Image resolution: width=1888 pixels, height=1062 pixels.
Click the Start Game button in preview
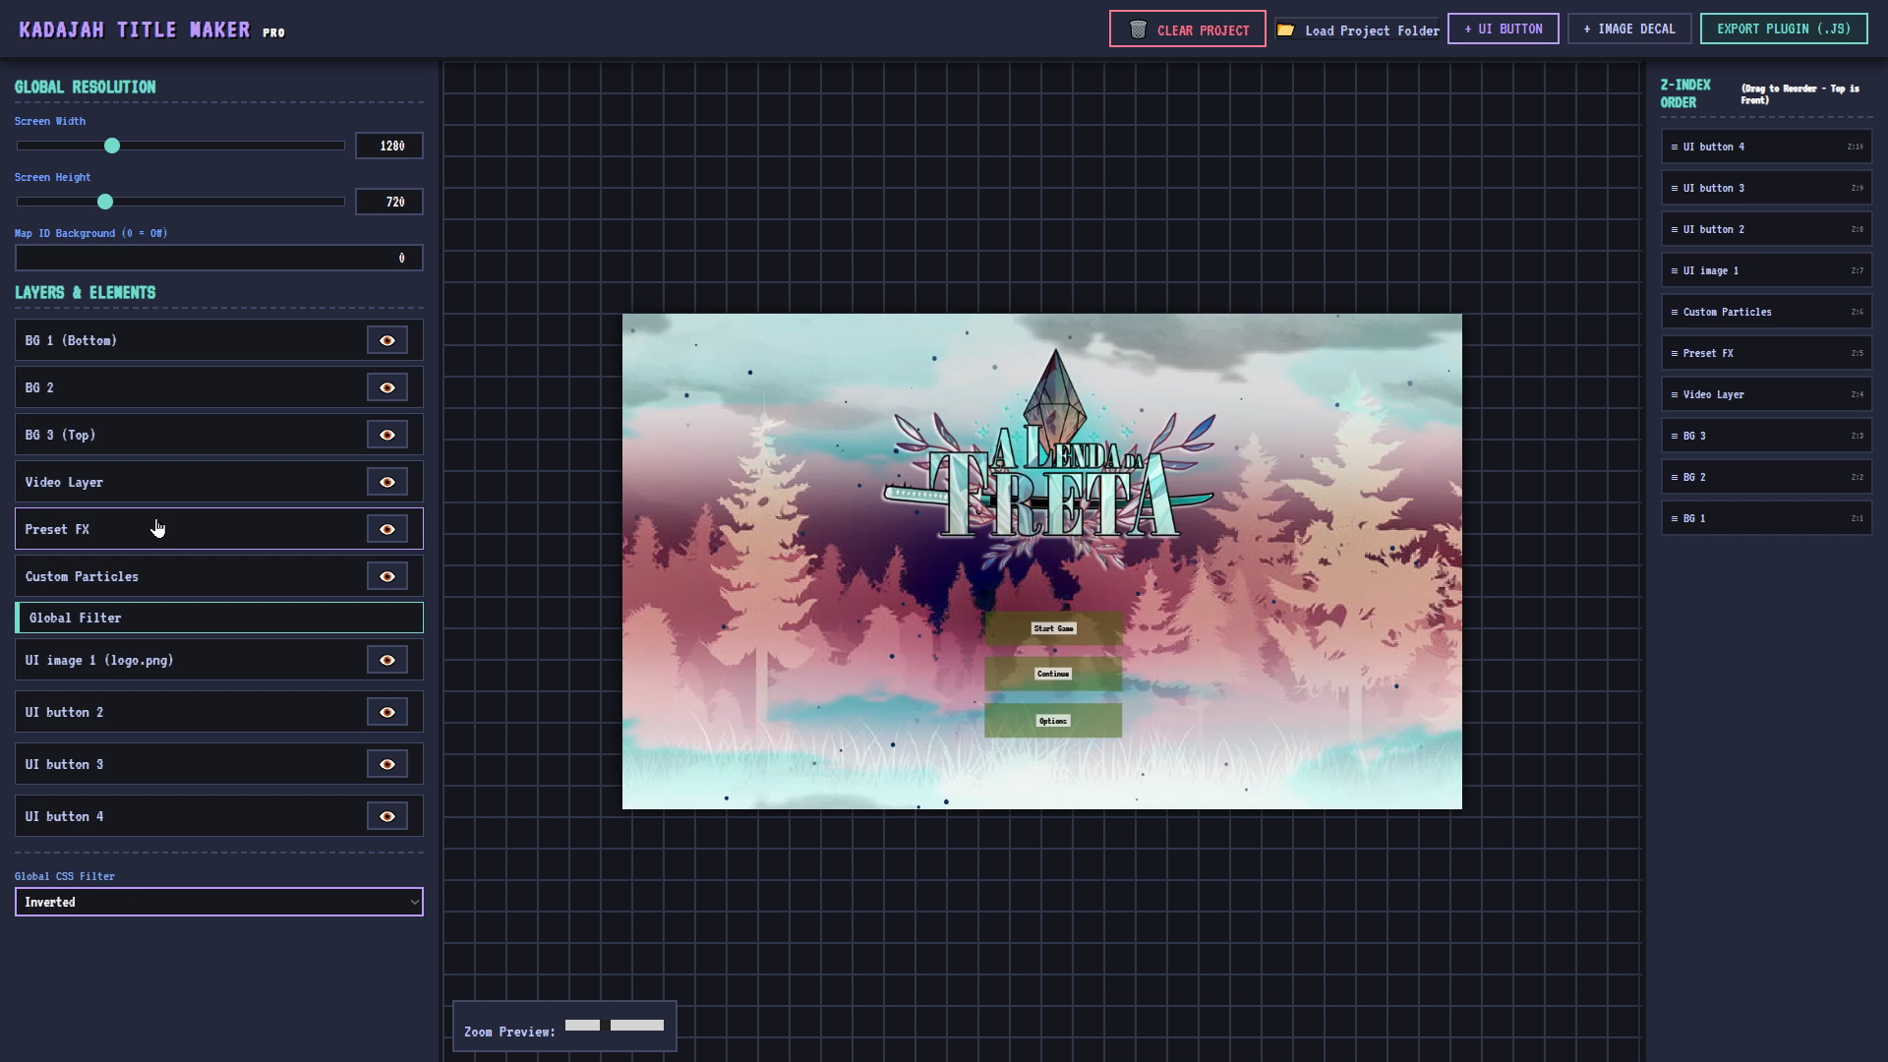click(1053, 628)
